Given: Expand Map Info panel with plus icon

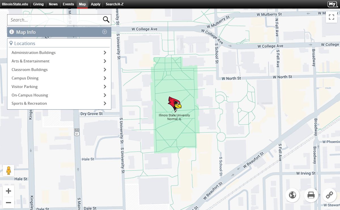Looking at the screenshot, I should click(x=105, y=32).
